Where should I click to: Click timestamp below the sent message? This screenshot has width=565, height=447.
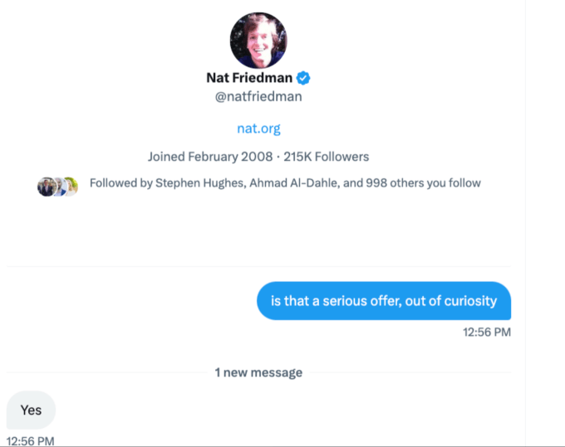[x=487, y=333]
